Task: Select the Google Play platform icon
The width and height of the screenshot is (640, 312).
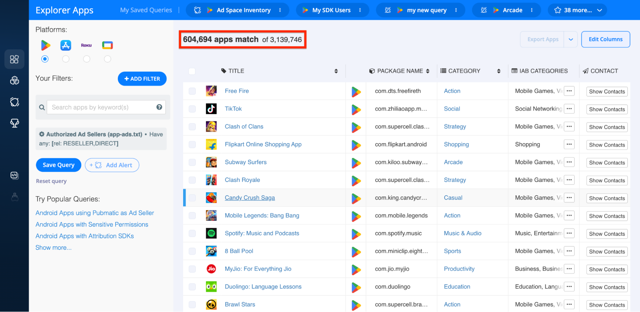Action: click(x=45, y=45)
